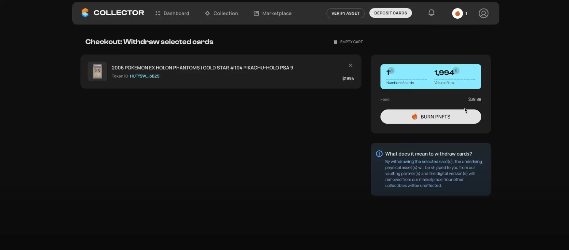Open notifications bell icon

click(x=431, y=13)
